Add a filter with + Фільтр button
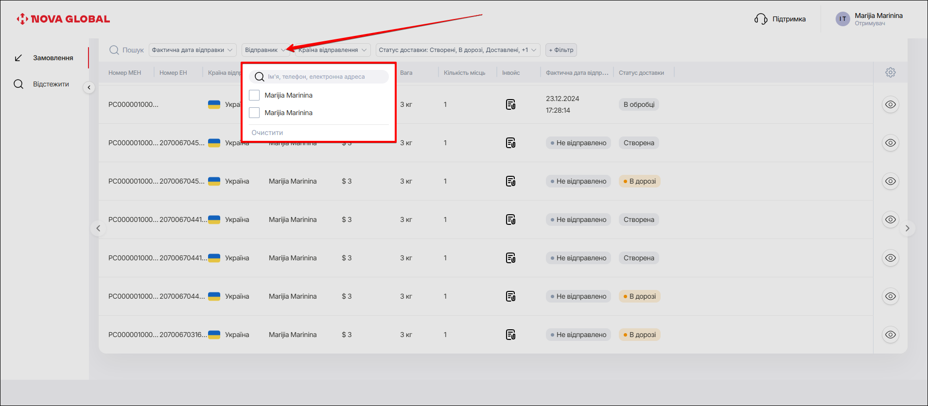Viewport: 928px width, 406px height. pyautogui.click(x=561, y=50)
